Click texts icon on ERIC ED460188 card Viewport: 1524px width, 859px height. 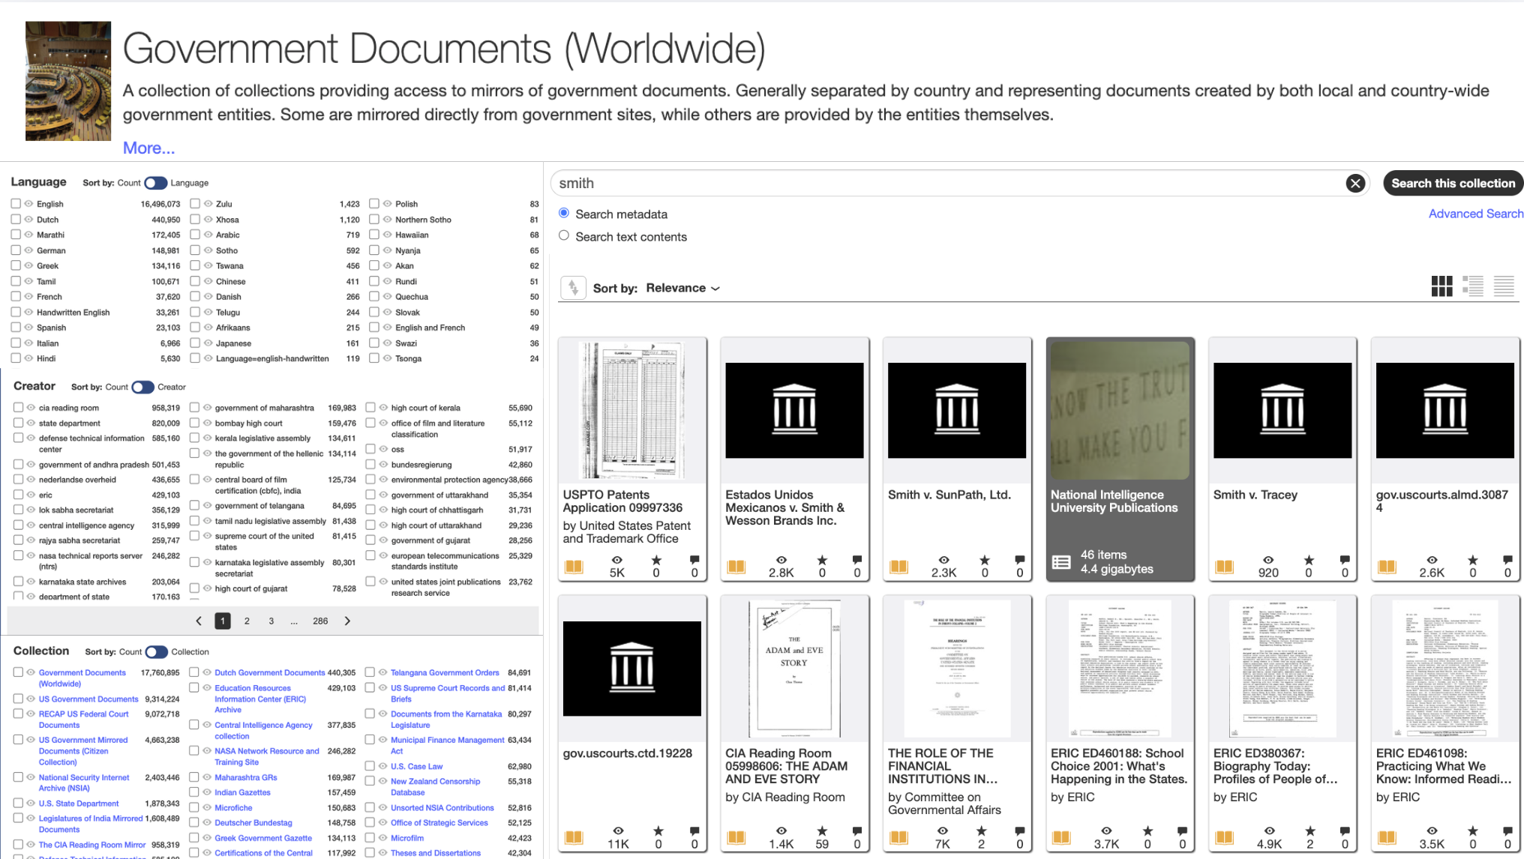pyautogui.click(x=1061, y=837)
